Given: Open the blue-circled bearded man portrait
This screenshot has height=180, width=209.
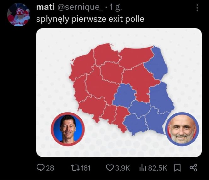Looking at the screenshot, I should pyautogui.click(x=182, y=129).
